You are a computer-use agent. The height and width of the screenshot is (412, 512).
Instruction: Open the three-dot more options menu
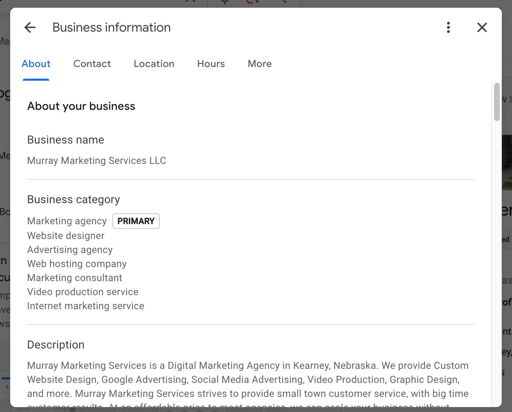pyautogui.click(x=448, y=27)
